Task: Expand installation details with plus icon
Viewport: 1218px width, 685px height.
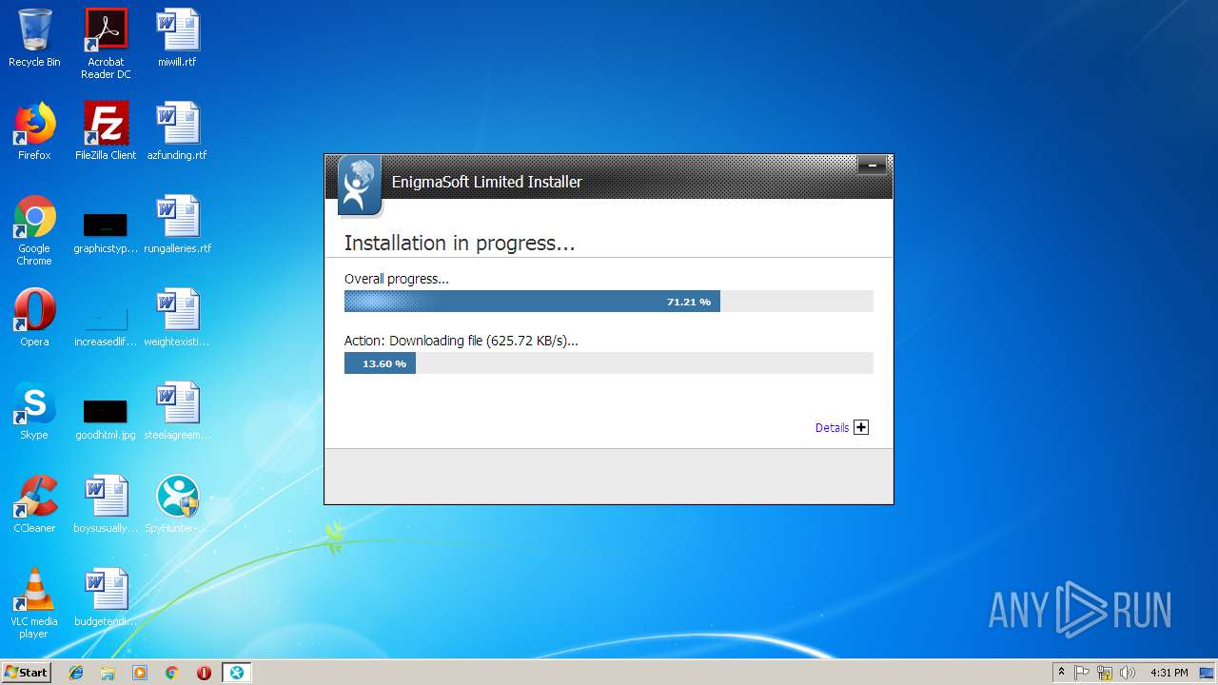Action: [x=861, y=427]
